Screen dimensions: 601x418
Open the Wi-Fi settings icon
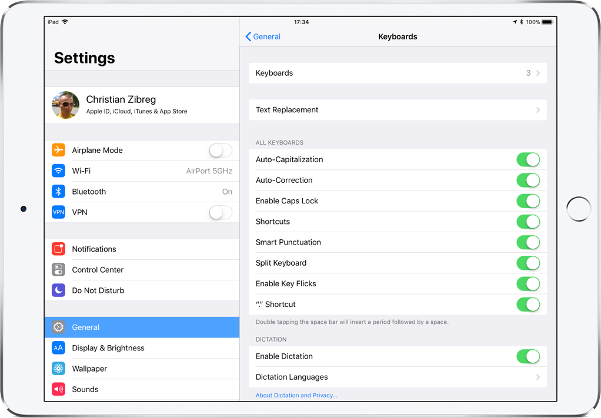58,170
